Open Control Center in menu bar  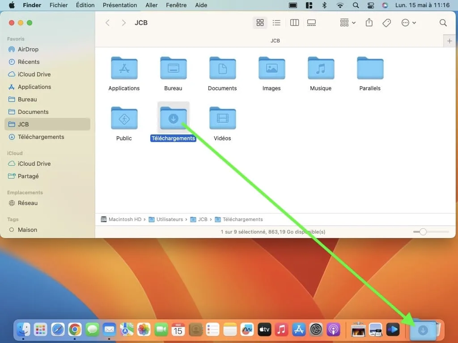[371, 5]
